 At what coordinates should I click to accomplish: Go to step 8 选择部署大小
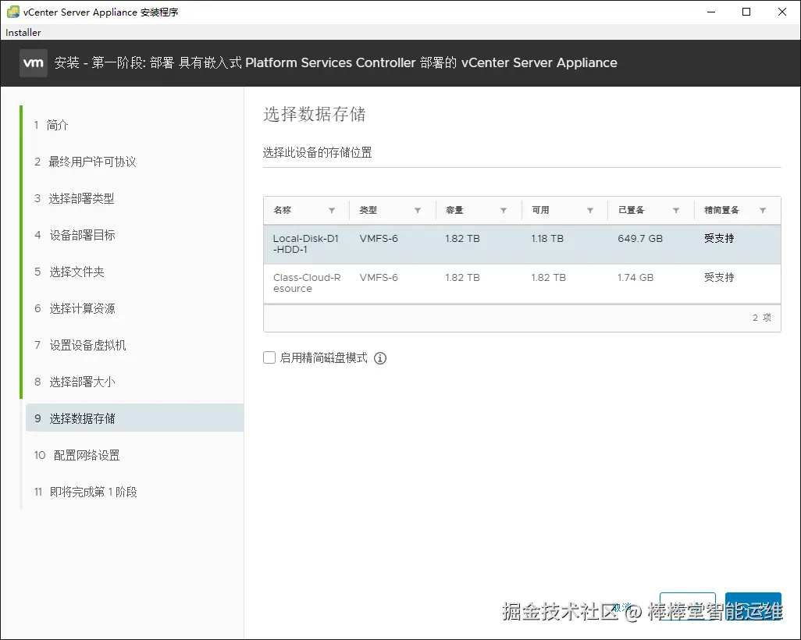[x=75, y=382]
